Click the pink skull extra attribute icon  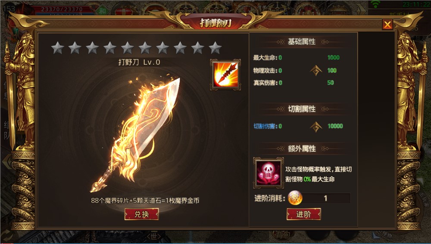point(268,173)
